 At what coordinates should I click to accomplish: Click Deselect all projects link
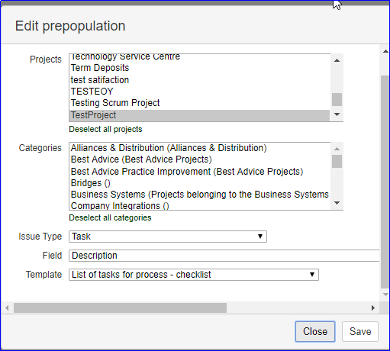coord(105,129)
